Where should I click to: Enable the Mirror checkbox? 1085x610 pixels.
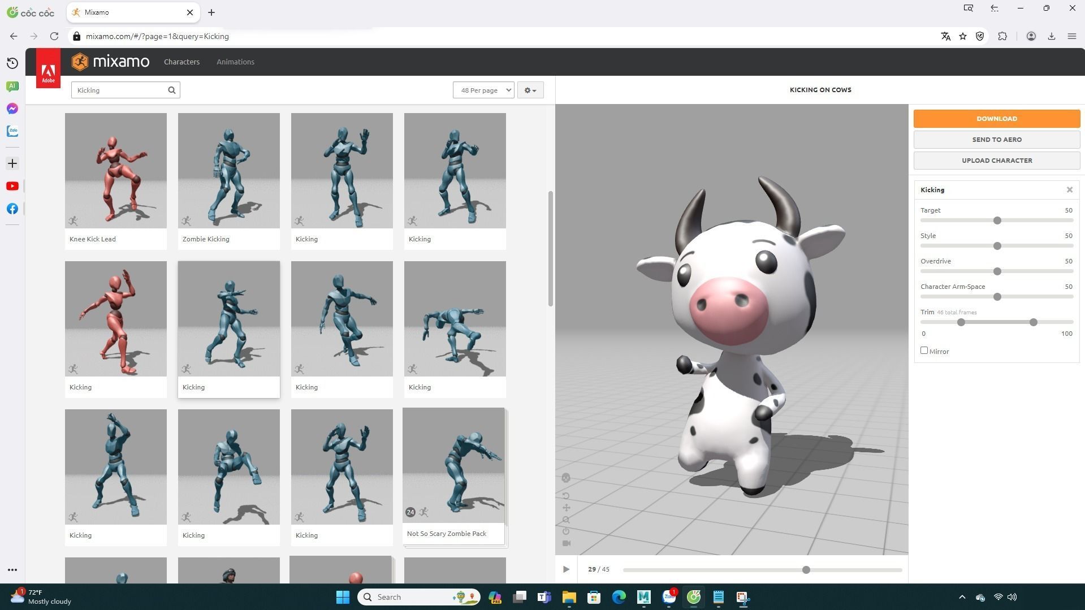[x=924, y=351]
